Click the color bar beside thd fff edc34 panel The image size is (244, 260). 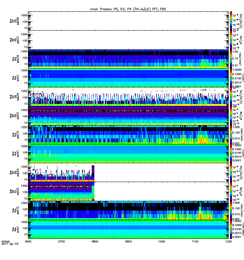tap(231, 97)
